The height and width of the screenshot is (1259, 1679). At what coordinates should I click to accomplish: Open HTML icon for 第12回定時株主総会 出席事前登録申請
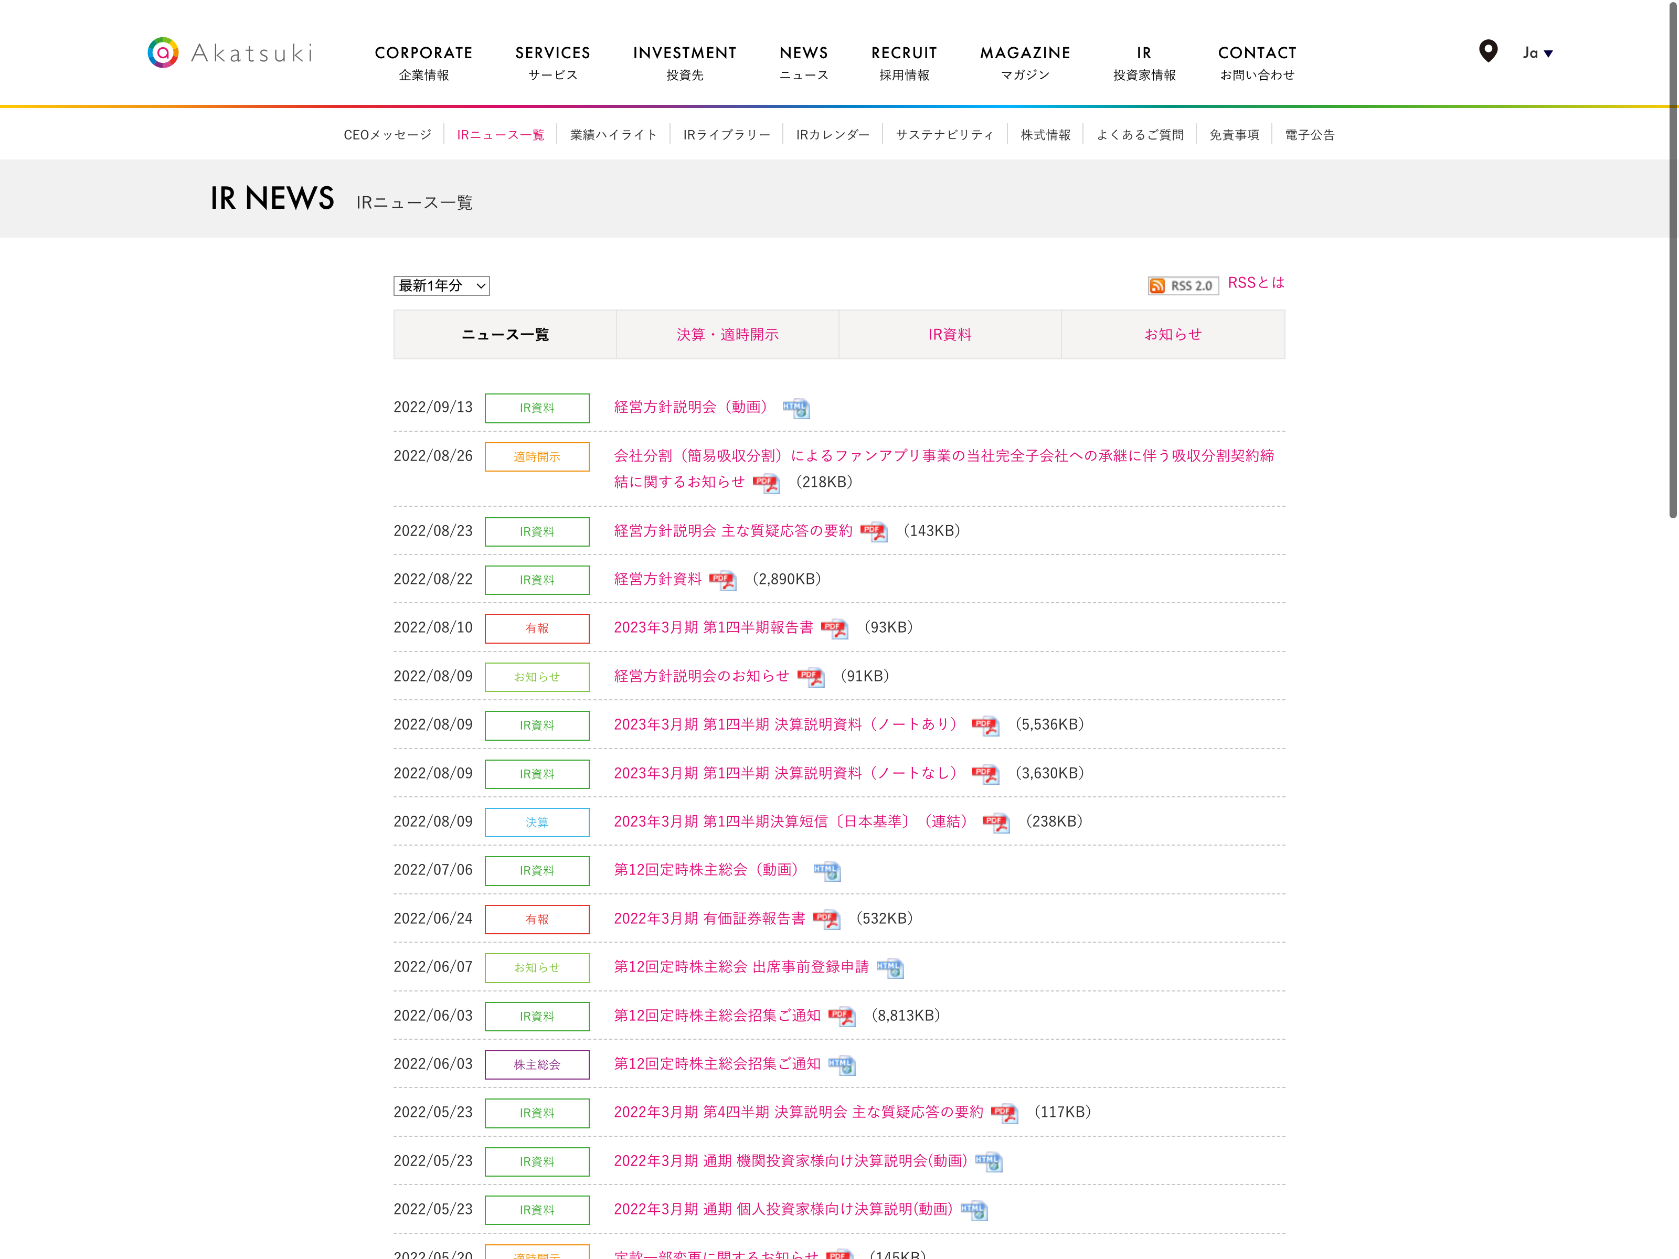[x=889, y=968]
